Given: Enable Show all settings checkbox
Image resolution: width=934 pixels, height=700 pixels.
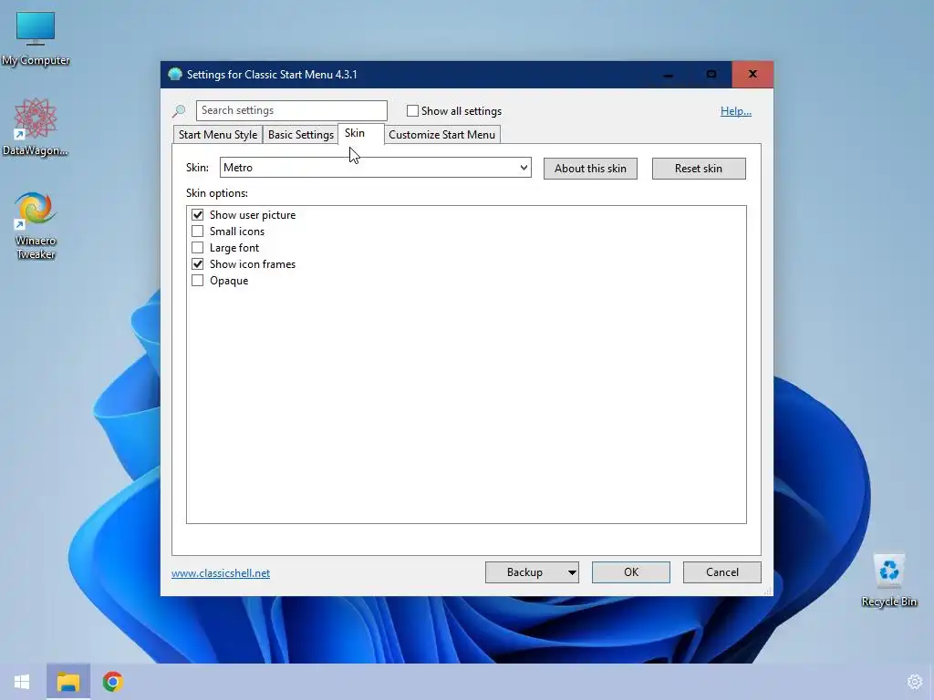Looking at the screenshot, I should (412, 110).
